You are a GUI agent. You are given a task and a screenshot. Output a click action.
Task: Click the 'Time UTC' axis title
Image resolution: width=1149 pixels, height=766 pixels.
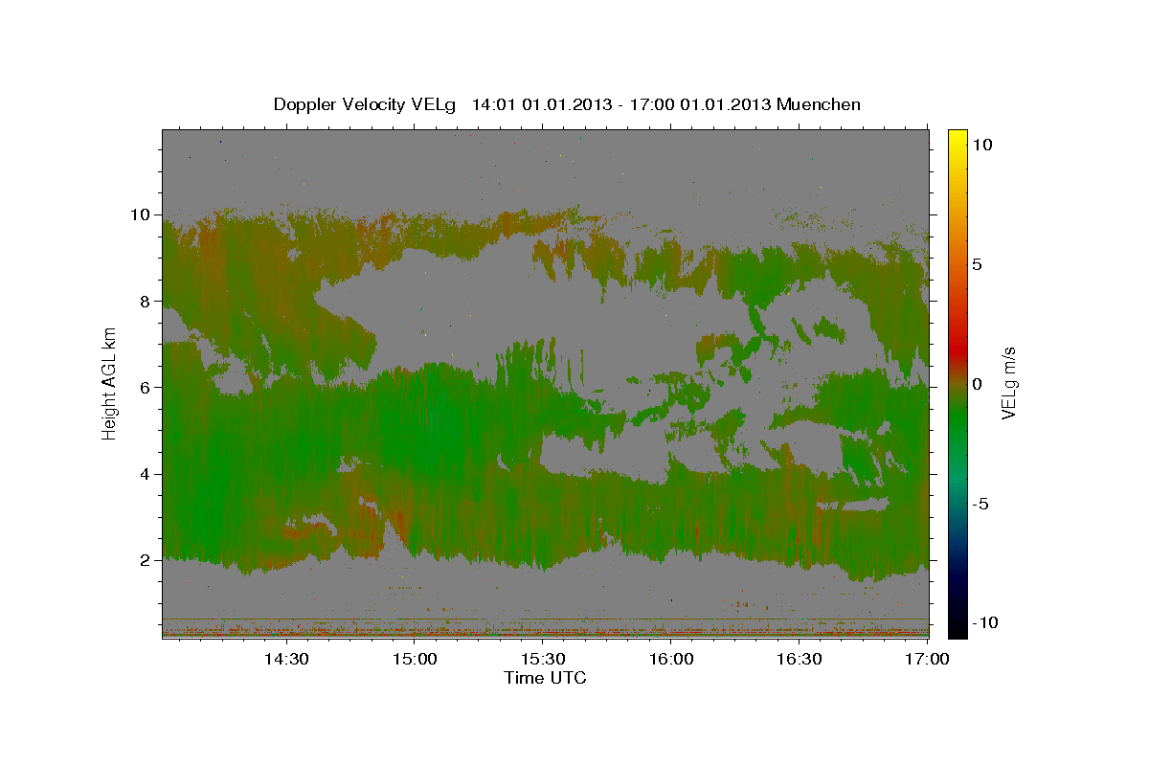coord(545,678)
